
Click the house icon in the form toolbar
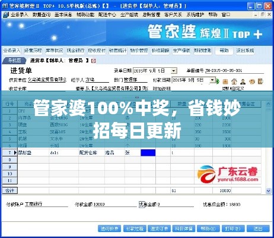[234, 82]
